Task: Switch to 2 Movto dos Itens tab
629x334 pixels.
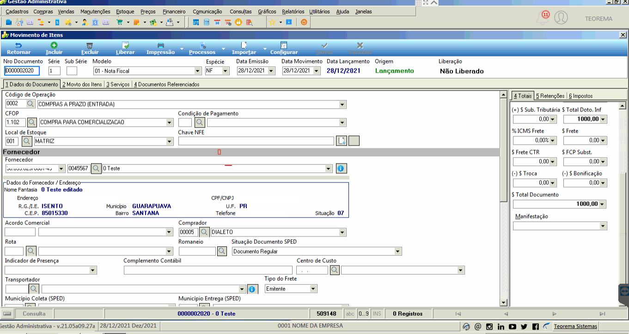Action: click(x=82, y=85)
